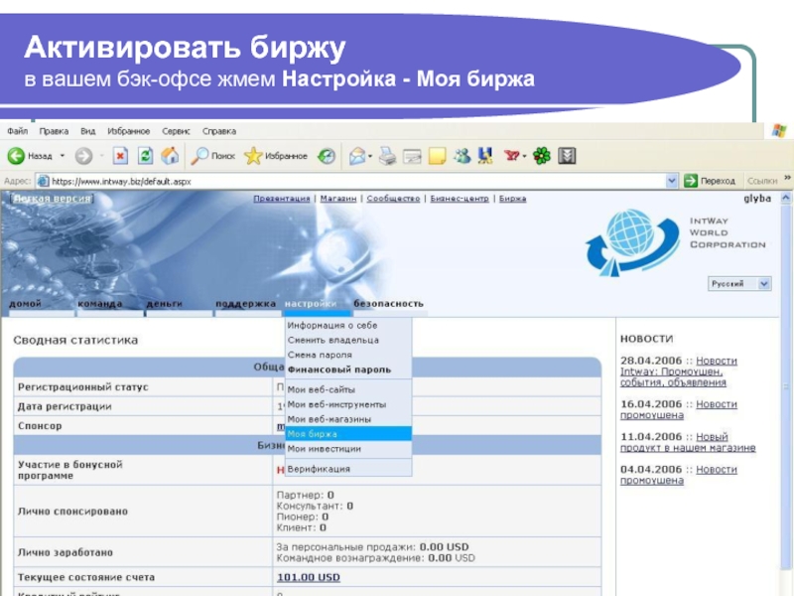The image size is (794, 596).
Task: Open the Search (Поиск) toolbar button
Action: (213, 156)
